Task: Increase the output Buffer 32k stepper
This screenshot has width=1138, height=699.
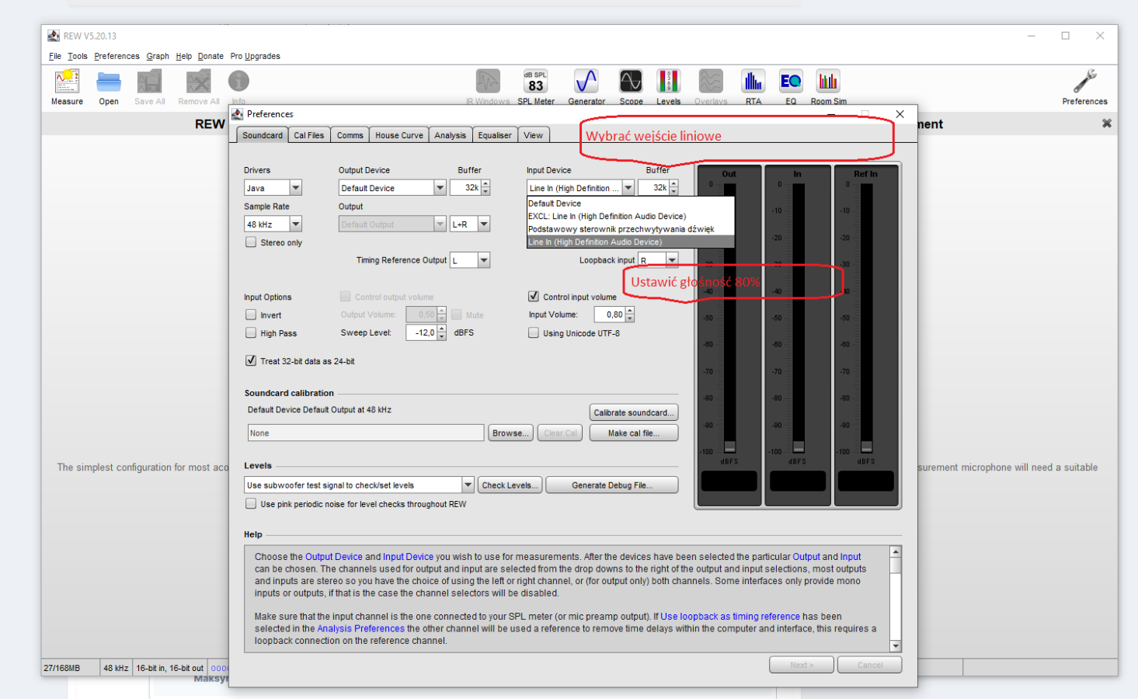Action: coord(485,184)
